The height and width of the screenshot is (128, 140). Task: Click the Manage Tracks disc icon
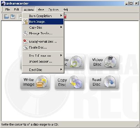point(26,33)
